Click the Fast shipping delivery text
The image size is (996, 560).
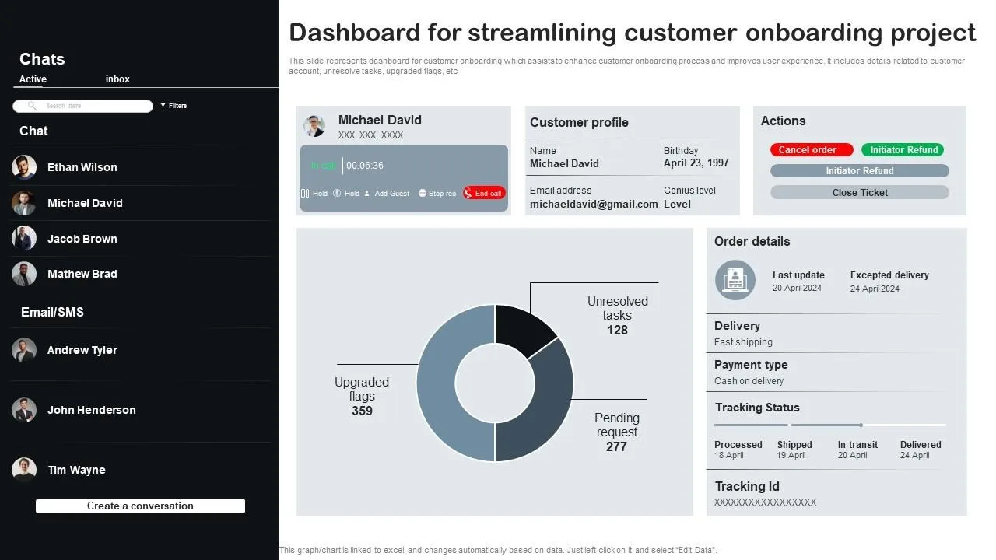point(743,342)
